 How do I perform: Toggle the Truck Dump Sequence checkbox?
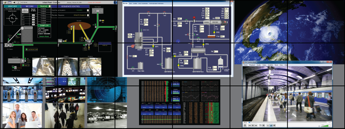(88, 10)
